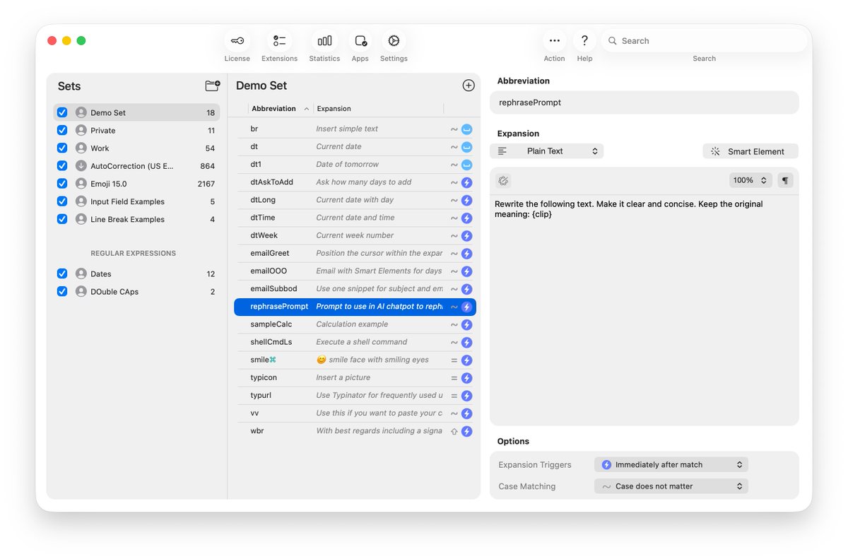This screenshot has width=848, height=559.
Task: Select the typurl abbreviation row
Action: (x=355, y=396)
